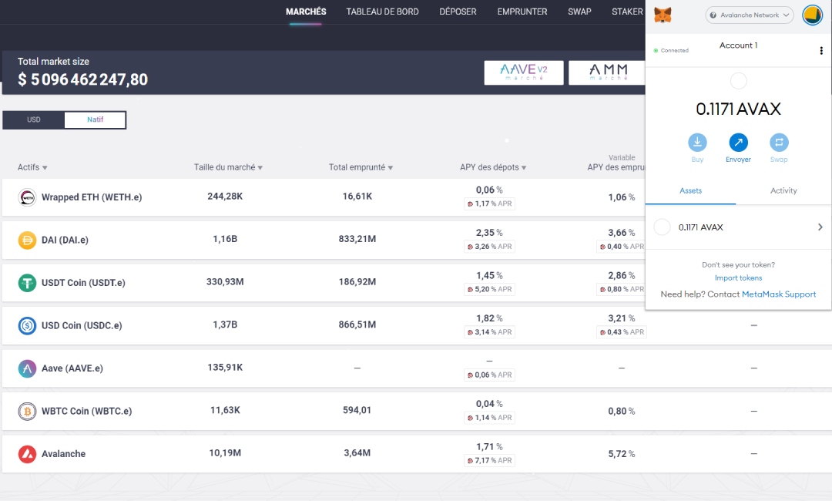Click the Avalanche token icon
The height and width of the screenshot is (501, 832).
coord(27,454)
